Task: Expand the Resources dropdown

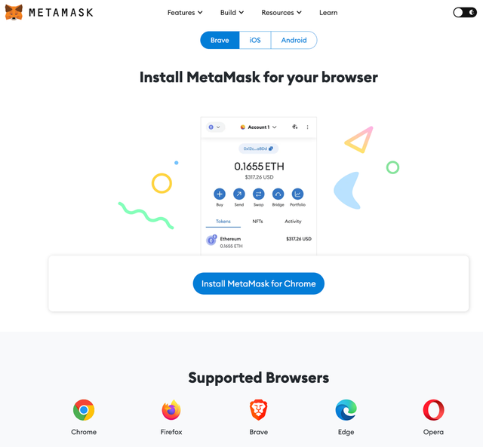Action: click(x=281, y=13)
